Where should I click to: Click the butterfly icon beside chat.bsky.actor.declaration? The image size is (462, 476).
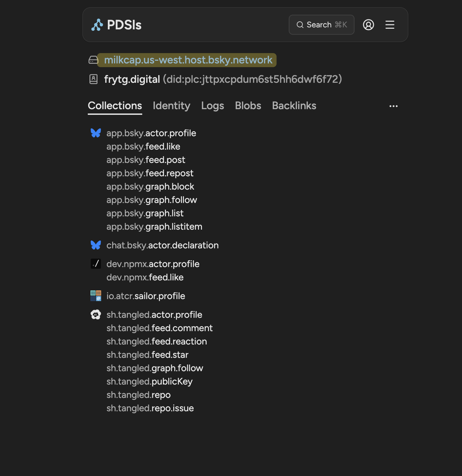pos(96,245)
